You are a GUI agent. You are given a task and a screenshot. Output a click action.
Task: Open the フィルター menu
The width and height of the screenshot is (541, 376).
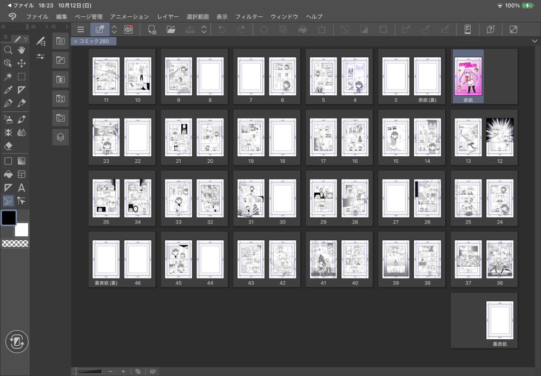[x=249, y=17]
